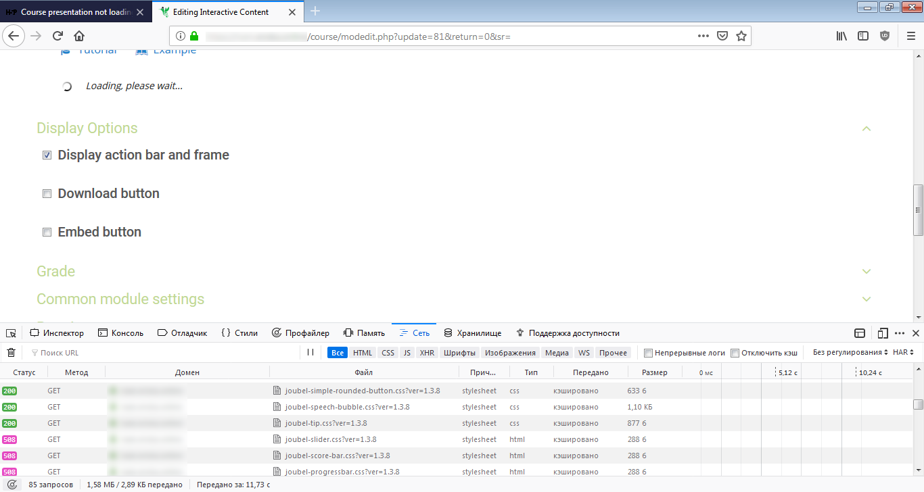Sort network list by Размер column
The height and width of the screenshot is (492, 924).
tap(654, 372)
